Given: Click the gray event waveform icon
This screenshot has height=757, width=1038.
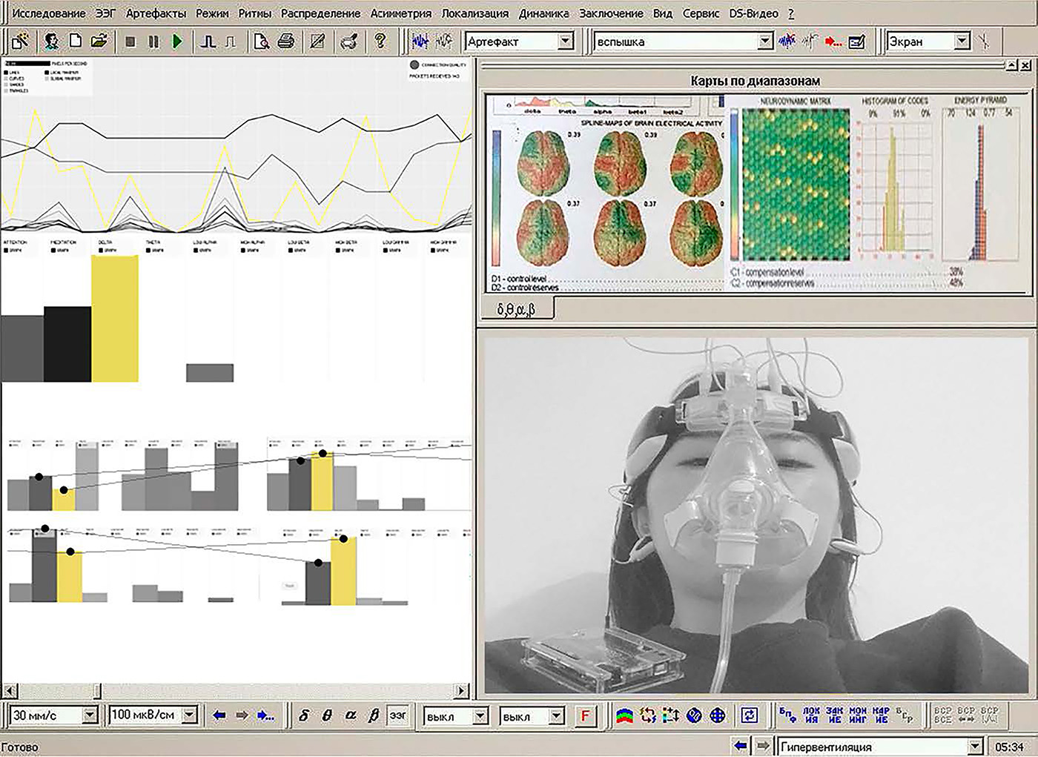Looking at the screenshot, I should [810, 42].
